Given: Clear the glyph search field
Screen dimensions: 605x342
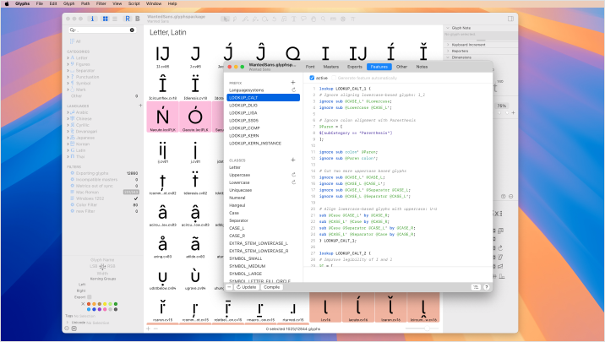Looking at the screenshot, I should 132,30.
